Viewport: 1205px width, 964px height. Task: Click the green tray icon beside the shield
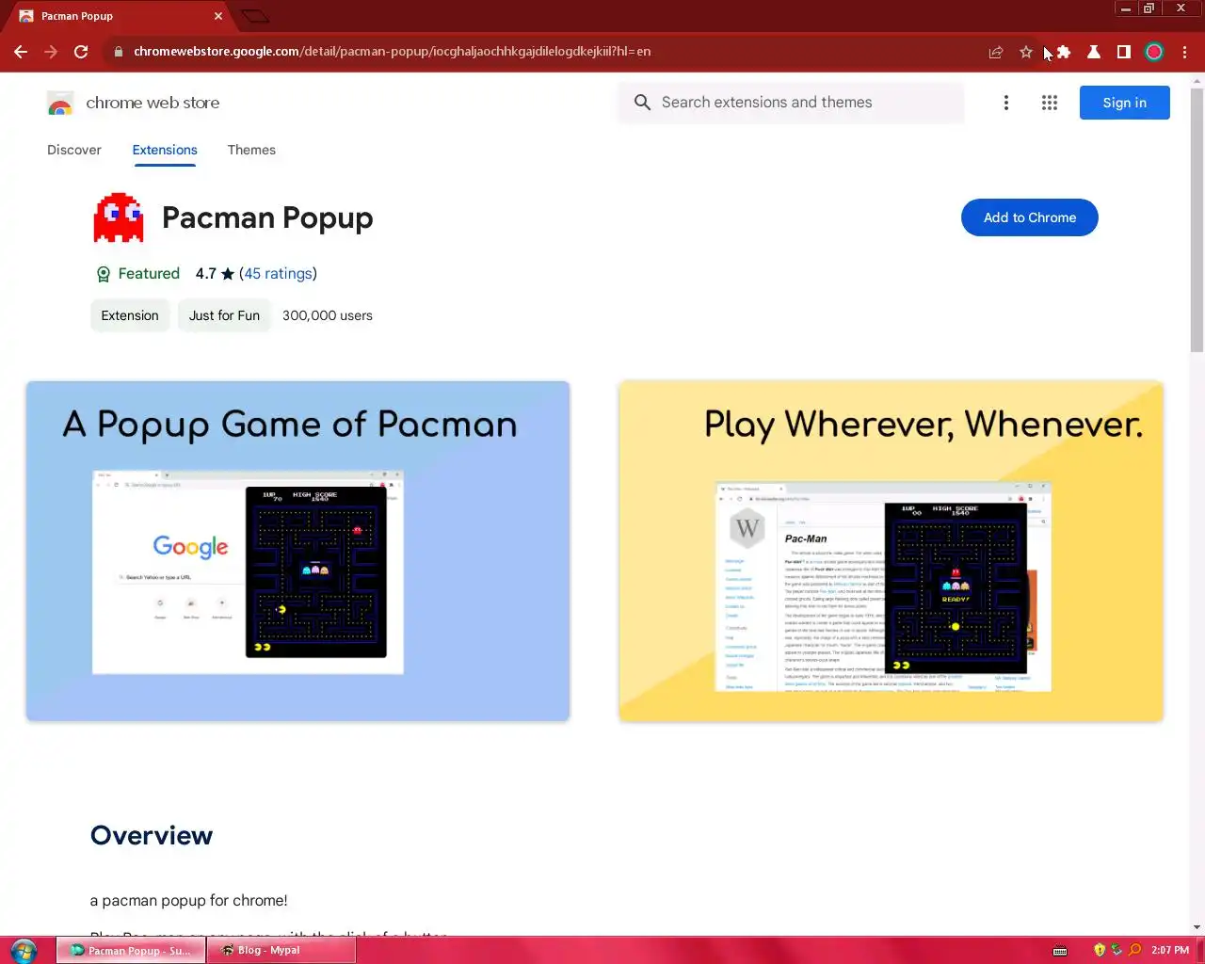tap(1117, 950)
